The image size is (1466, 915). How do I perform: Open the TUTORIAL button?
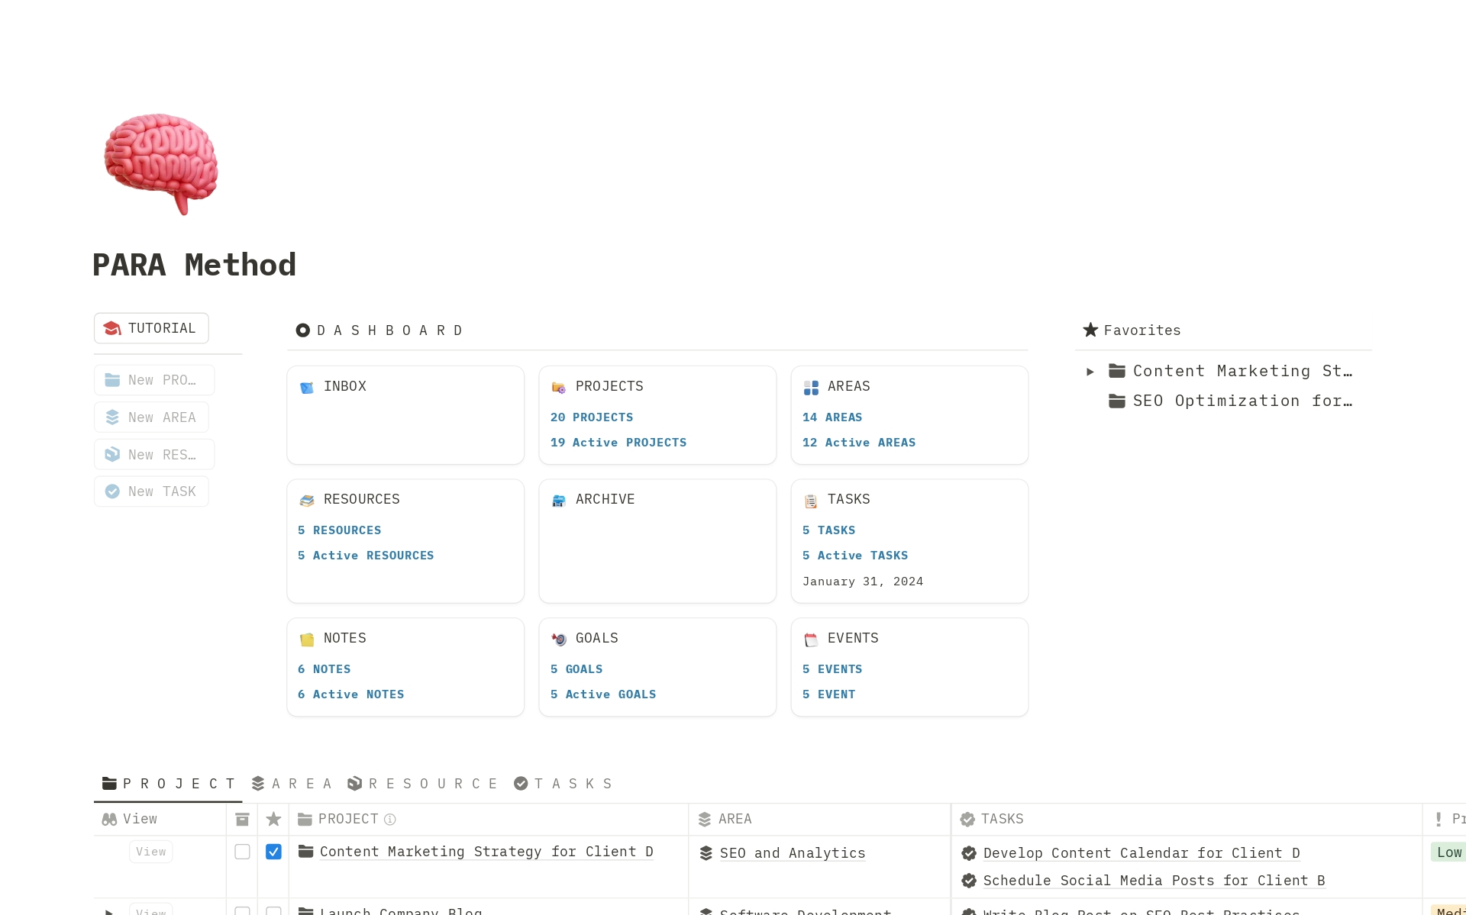151,328
